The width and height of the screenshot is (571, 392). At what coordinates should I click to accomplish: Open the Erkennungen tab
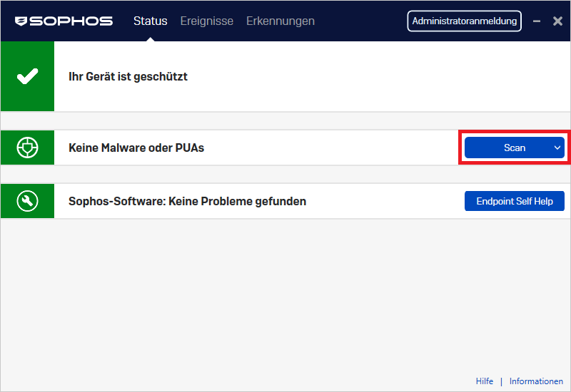(x=281, y=21)
